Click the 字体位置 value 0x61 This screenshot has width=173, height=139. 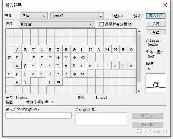click(x=152, y=57)
